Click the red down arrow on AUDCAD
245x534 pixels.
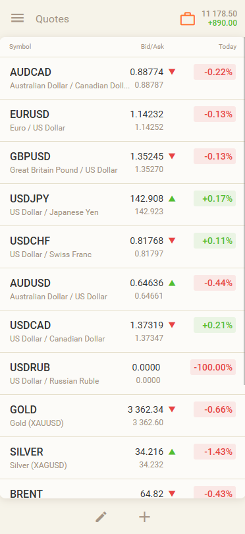click(172, 72)
